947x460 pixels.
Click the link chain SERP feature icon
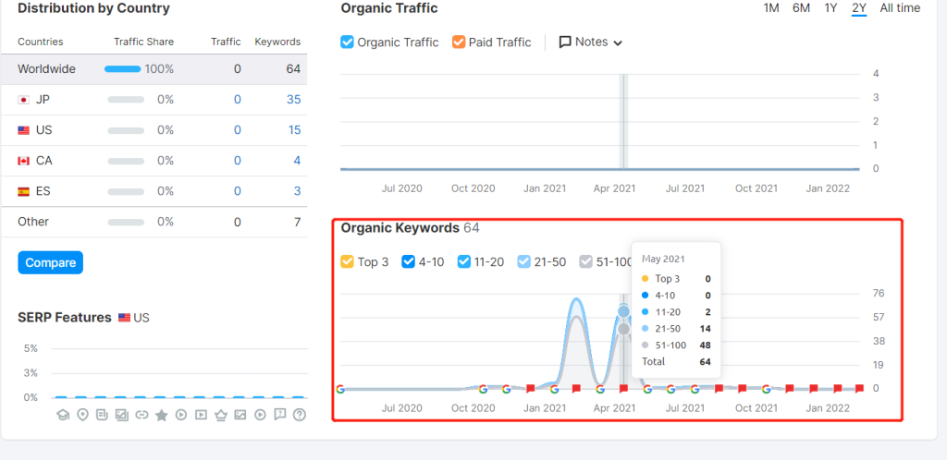pyautogui.click(x=141, y=415)
